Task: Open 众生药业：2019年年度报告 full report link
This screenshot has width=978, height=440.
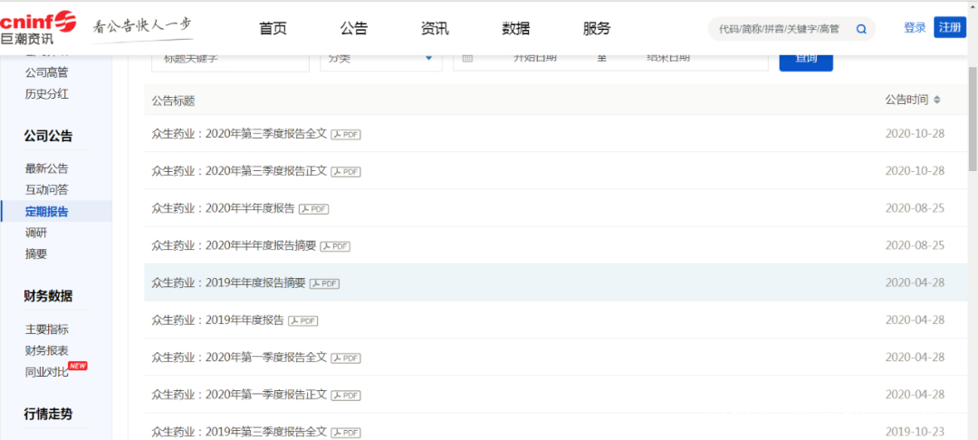Action: [x=217, y=320]
